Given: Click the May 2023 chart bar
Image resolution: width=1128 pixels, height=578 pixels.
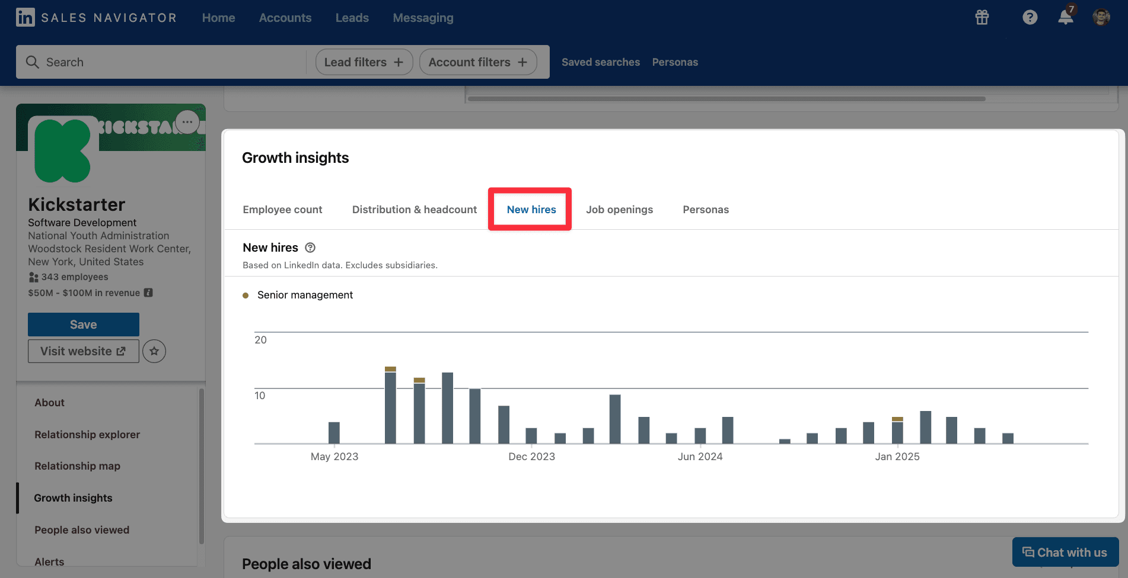Looking at the screenshot, I should tap(334, 433).
